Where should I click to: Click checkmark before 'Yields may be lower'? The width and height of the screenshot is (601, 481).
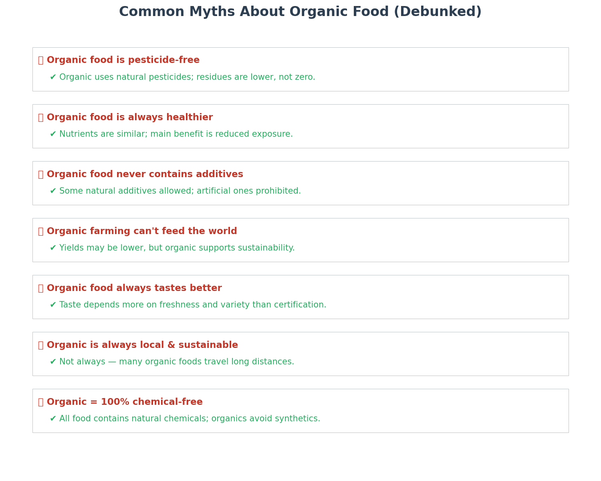(x=53, y=248)
